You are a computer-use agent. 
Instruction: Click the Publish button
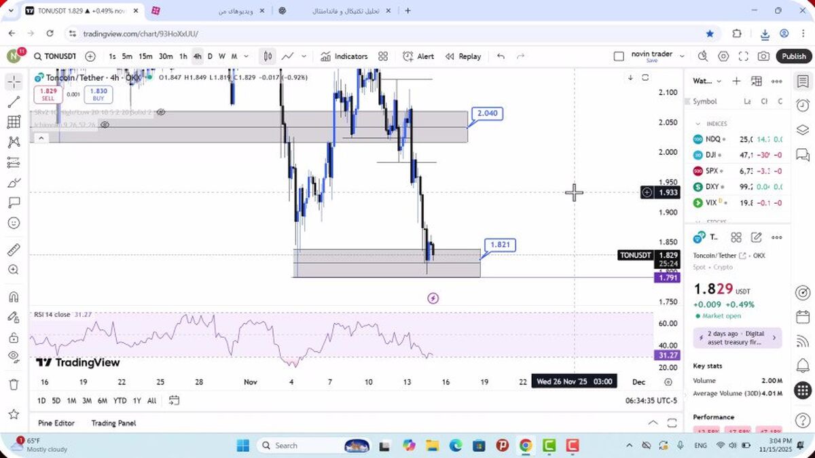[x=793, y=56]
